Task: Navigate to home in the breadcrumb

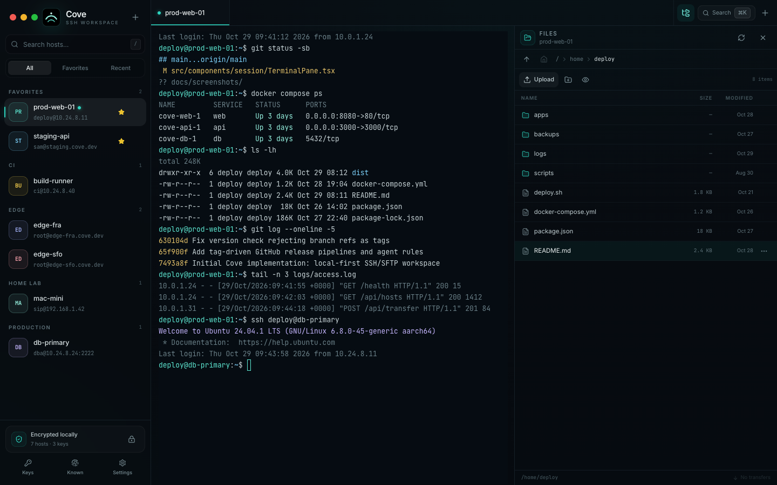Action: pyautogui.click(x=576, y=59)
